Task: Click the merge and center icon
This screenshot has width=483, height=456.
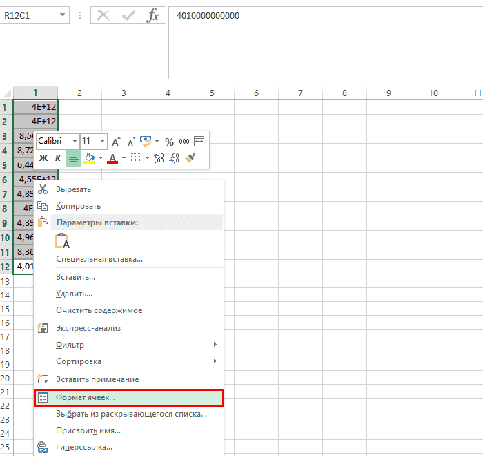Action: [199, 142]
